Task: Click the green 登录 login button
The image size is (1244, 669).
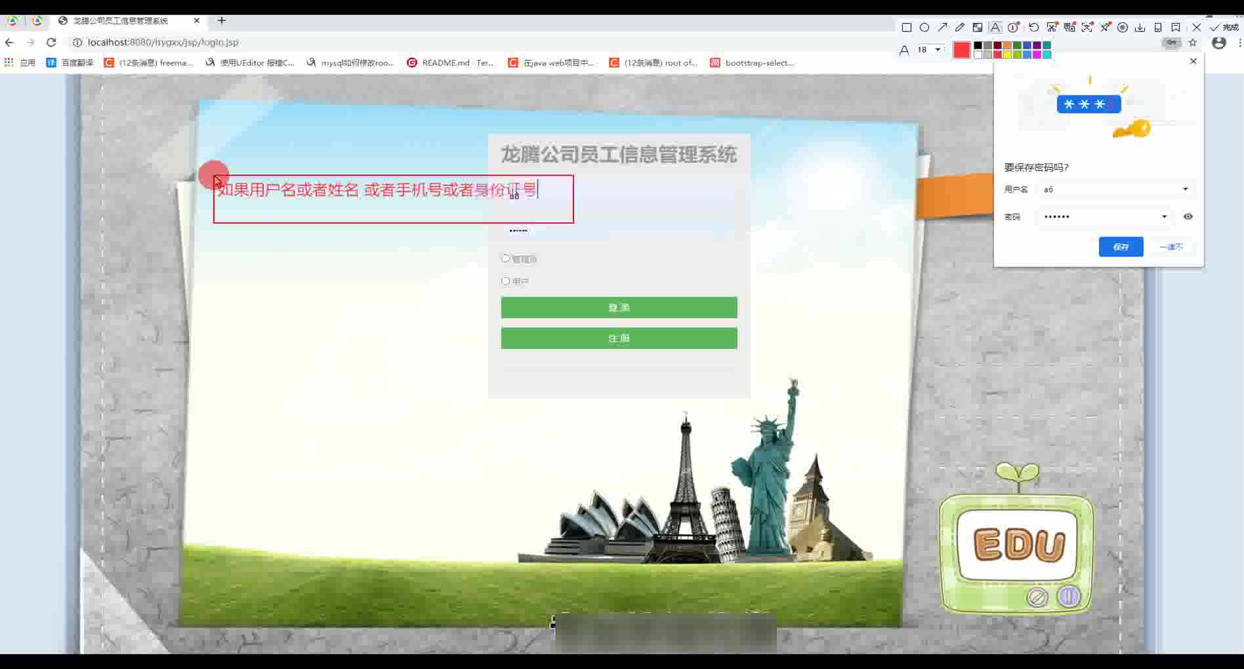Action: coord(619,308)
